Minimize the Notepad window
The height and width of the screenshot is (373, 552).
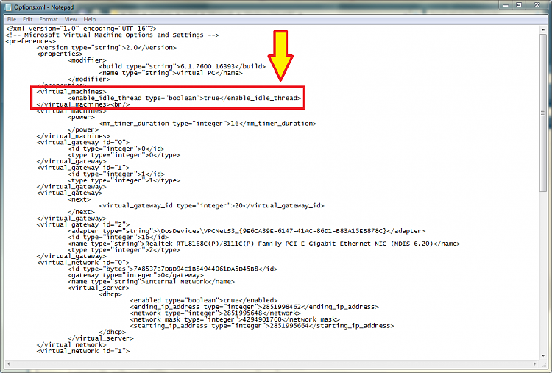(x=506, y=5)
